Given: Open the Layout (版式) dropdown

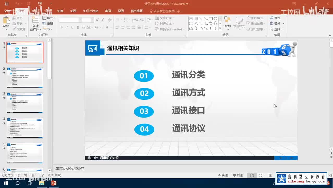Looking at the screenshot, I should point(49,18).
